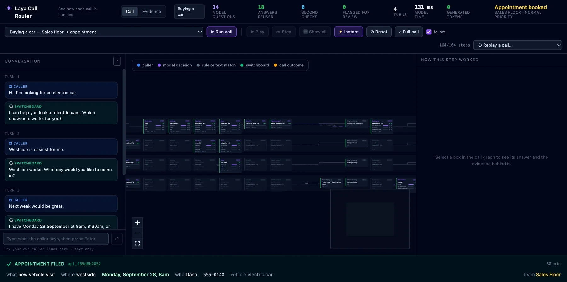Select the 'Westside works' switchboard reply
567x282 pixels.
(x=61, y=170)
